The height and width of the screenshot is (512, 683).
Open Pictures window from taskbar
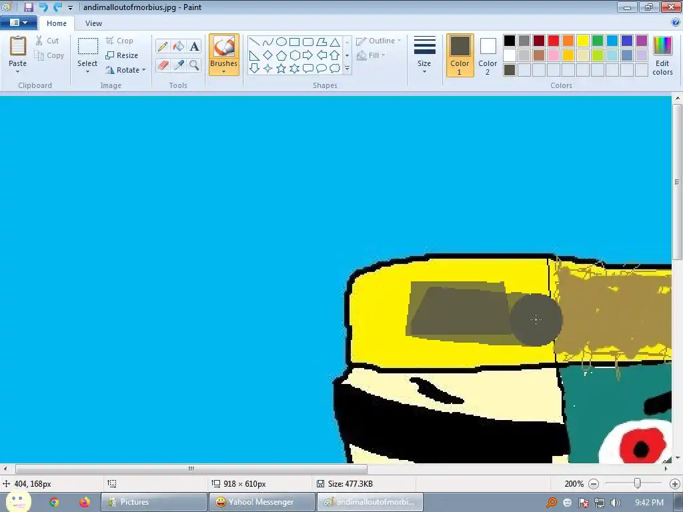click(x=154, y=502)
